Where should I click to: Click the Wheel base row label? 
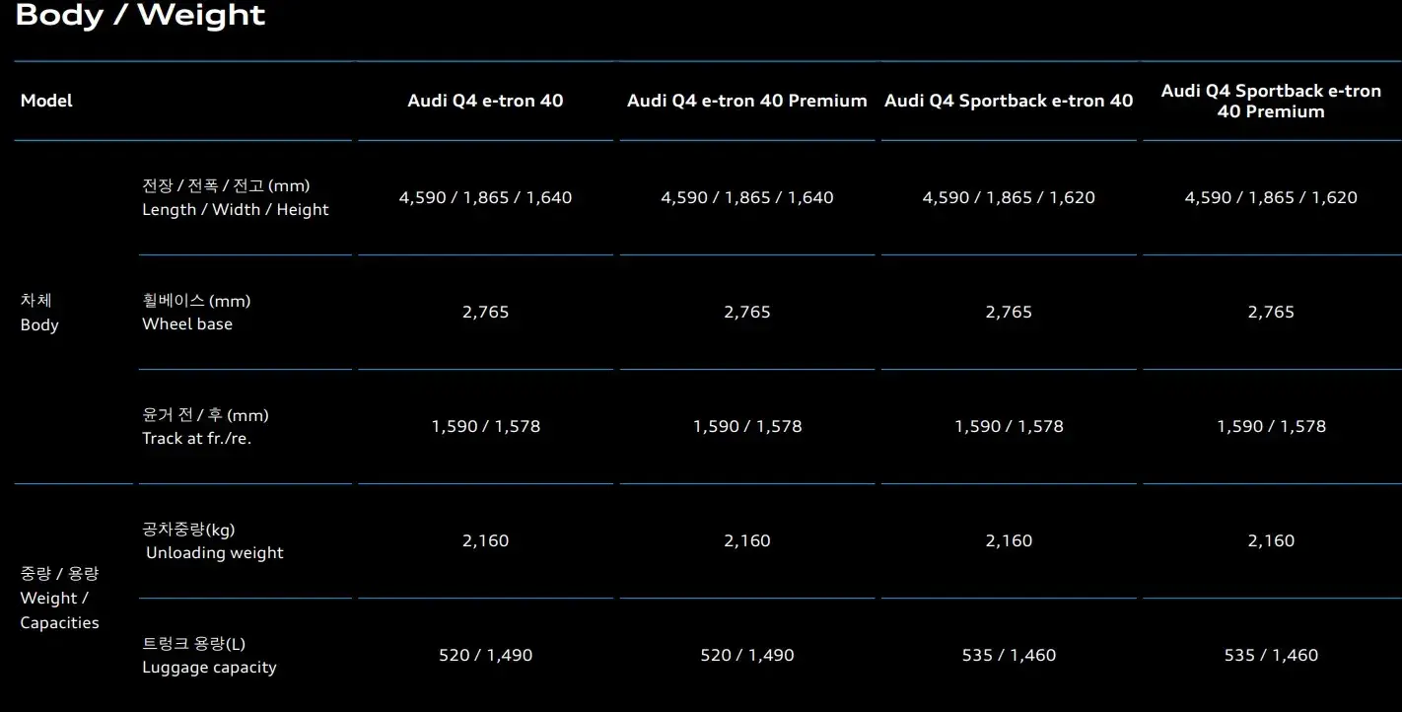click(196, 312)
